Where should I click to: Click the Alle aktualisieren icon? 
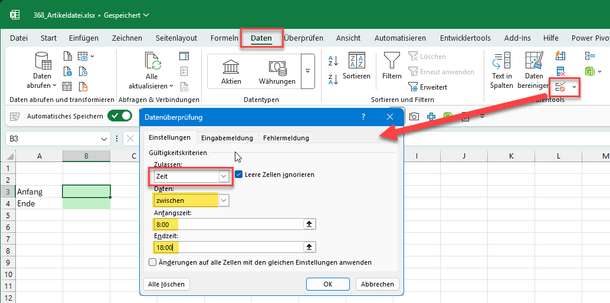152,61
